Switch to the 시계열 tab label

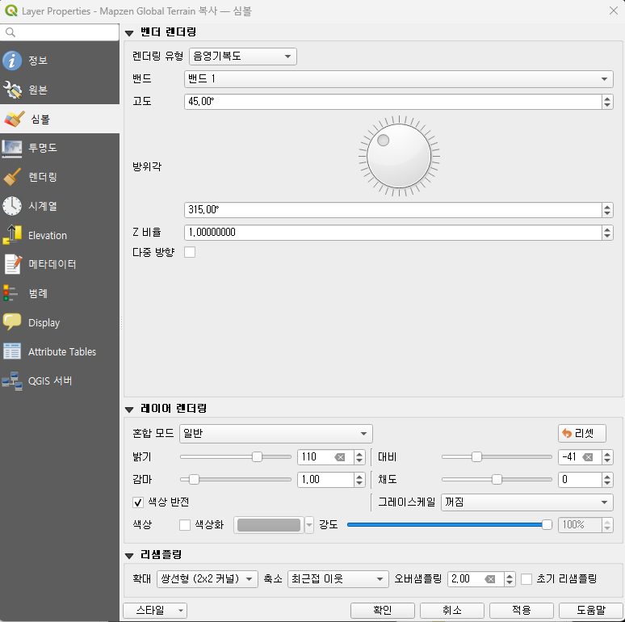43,206
